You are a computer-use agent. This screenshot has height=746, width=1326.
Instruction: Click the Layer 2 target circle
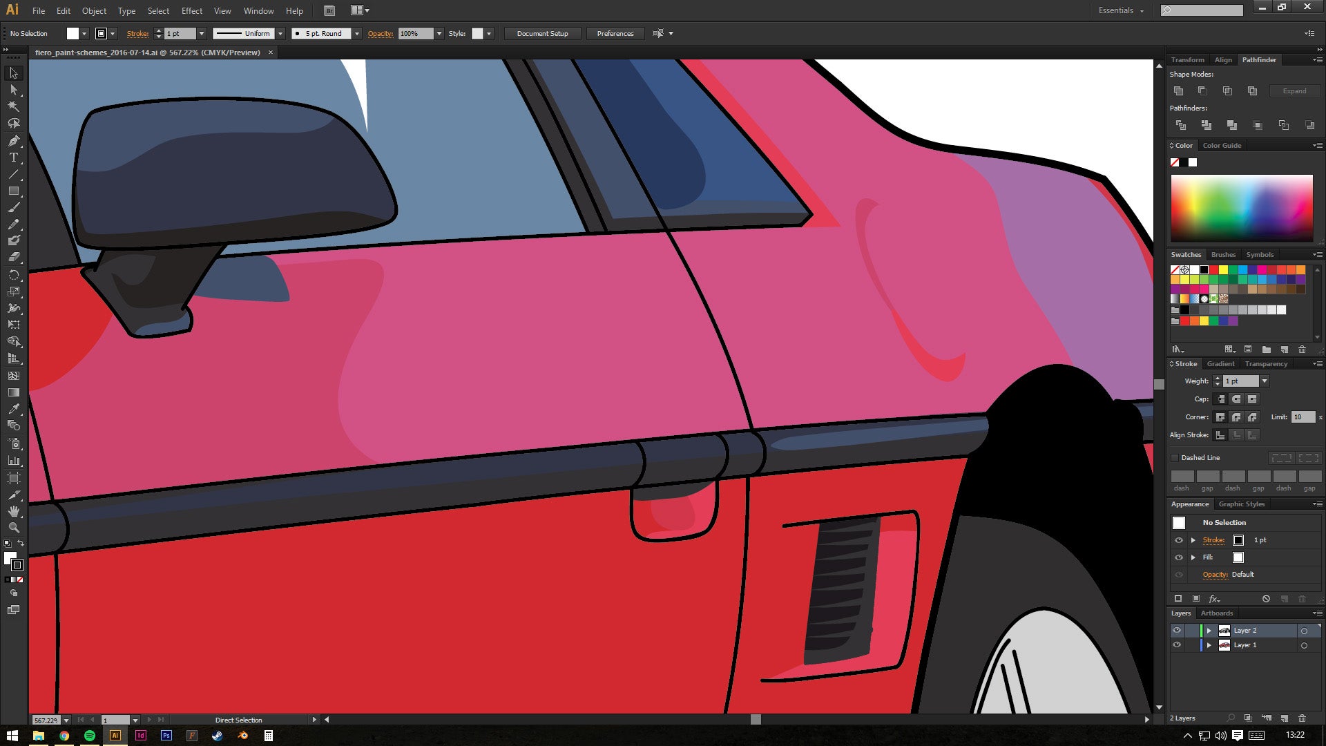tap(1304, 631)
